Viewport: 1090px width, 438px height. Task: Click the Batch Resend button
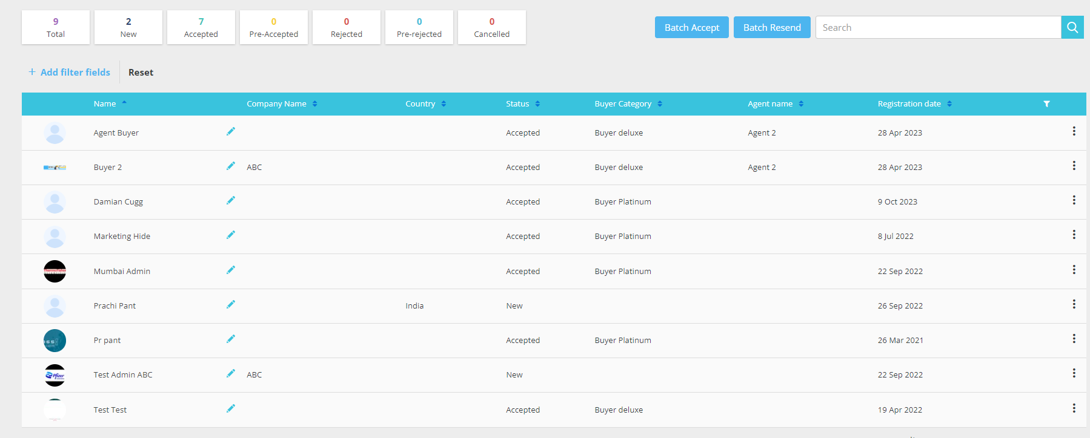[772, 27]
